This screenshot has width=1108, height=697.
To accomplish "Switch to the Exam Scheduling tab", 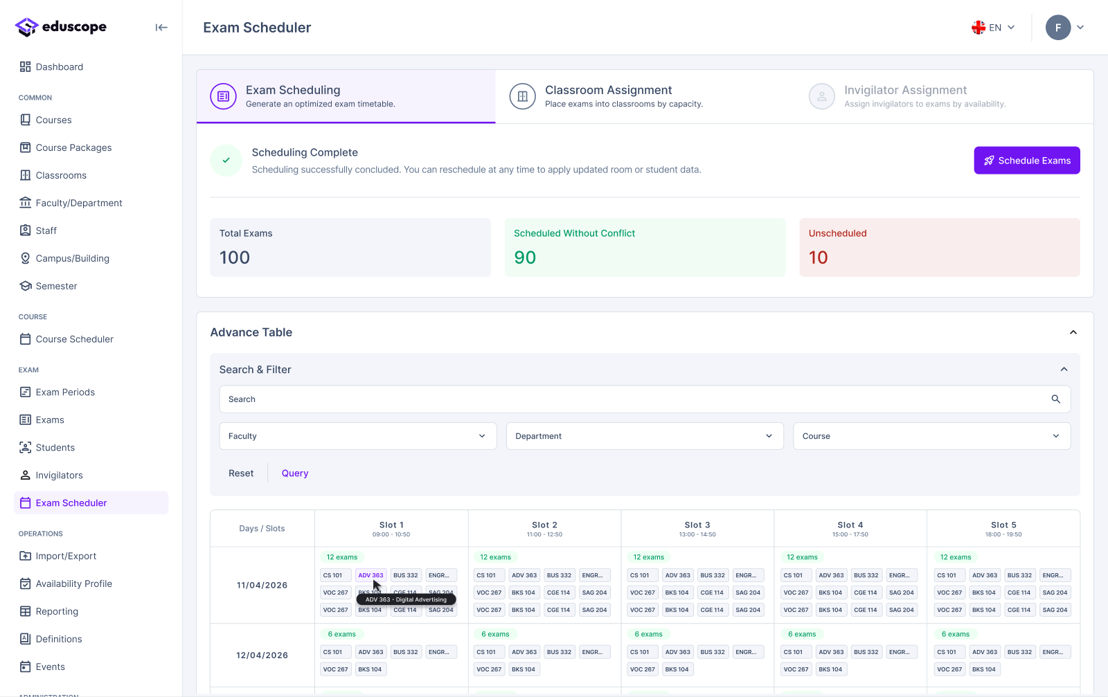I will coord(346,96).
